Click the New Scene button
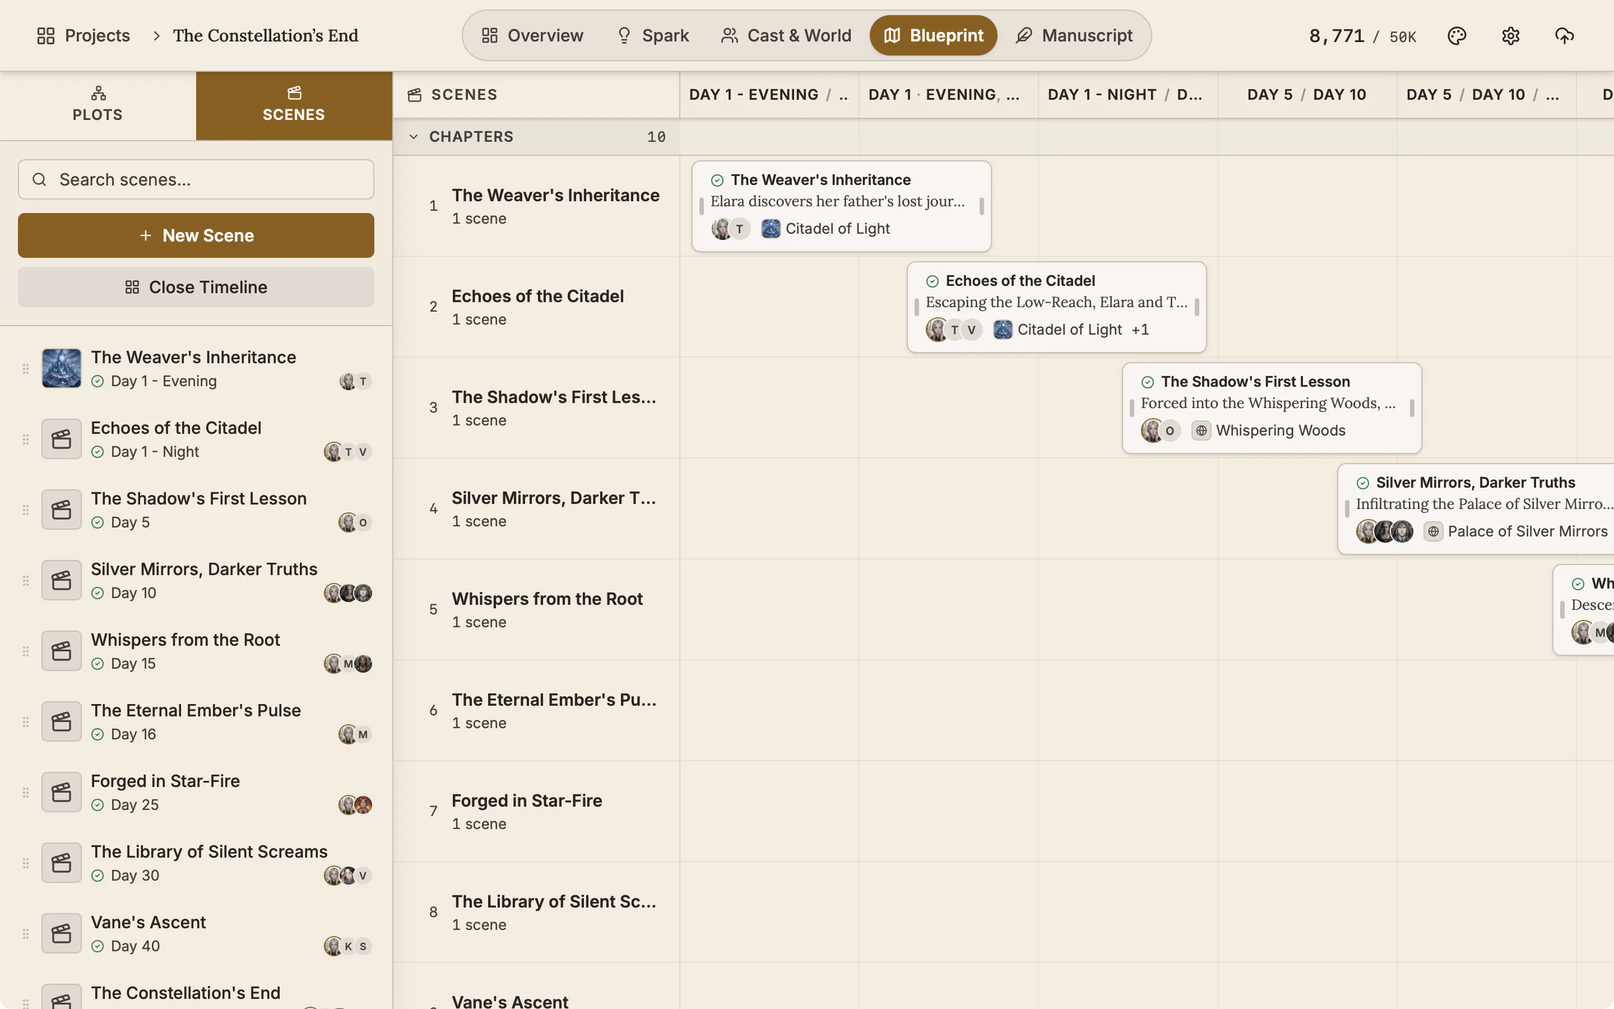The image size is (1614, 1009). pyautogui.click(x=196, y=235)
